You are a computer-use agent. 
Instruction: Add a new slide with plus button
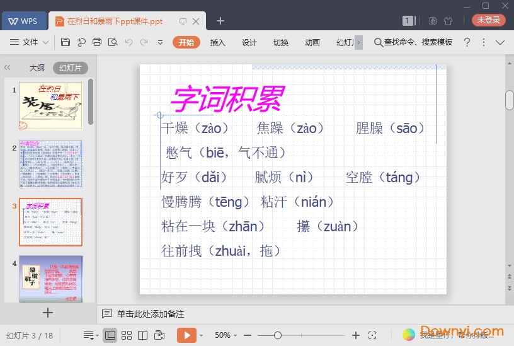click(x=48, y=312)
